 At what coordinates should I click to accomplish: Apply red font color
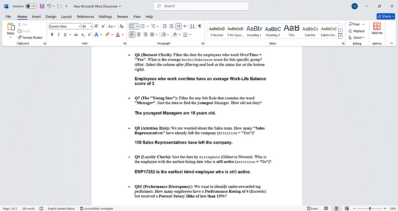(118, 35)
